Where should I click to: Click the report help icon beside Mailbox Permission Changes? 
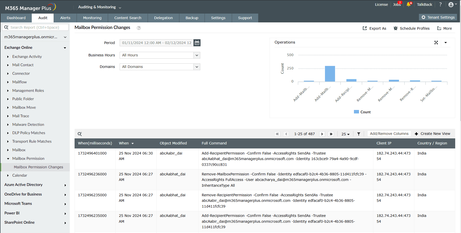point(139,28)
